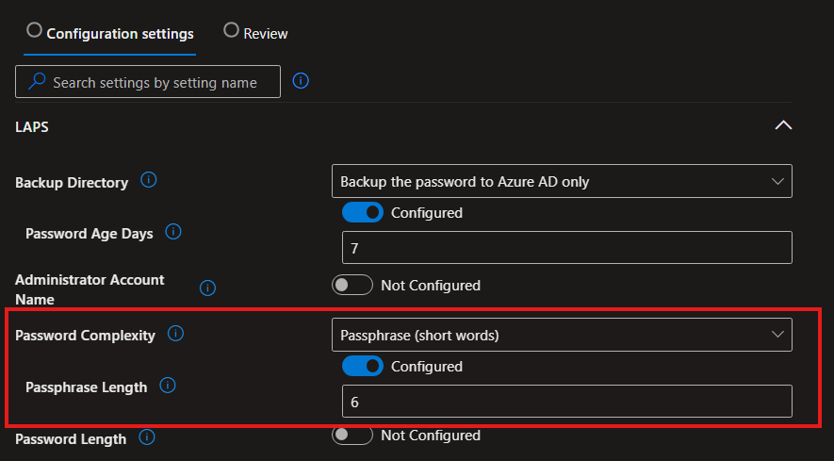
Task: Show info for Password Age Days
Action: 173,232
